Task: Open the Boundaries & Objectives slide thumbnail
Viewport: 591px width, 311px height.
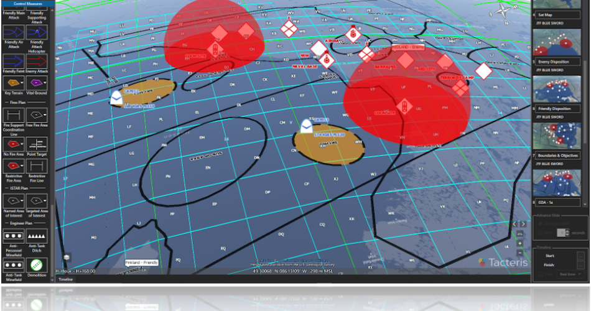Action: (557, 136)
